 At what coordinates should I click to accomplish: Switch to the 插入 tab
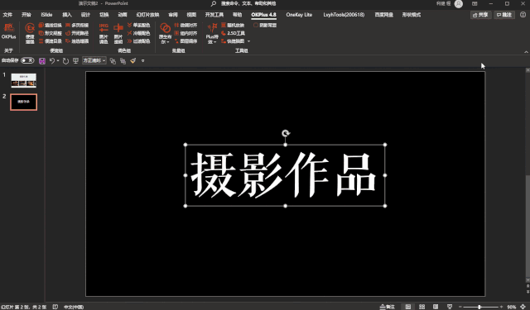click(67, 15)
